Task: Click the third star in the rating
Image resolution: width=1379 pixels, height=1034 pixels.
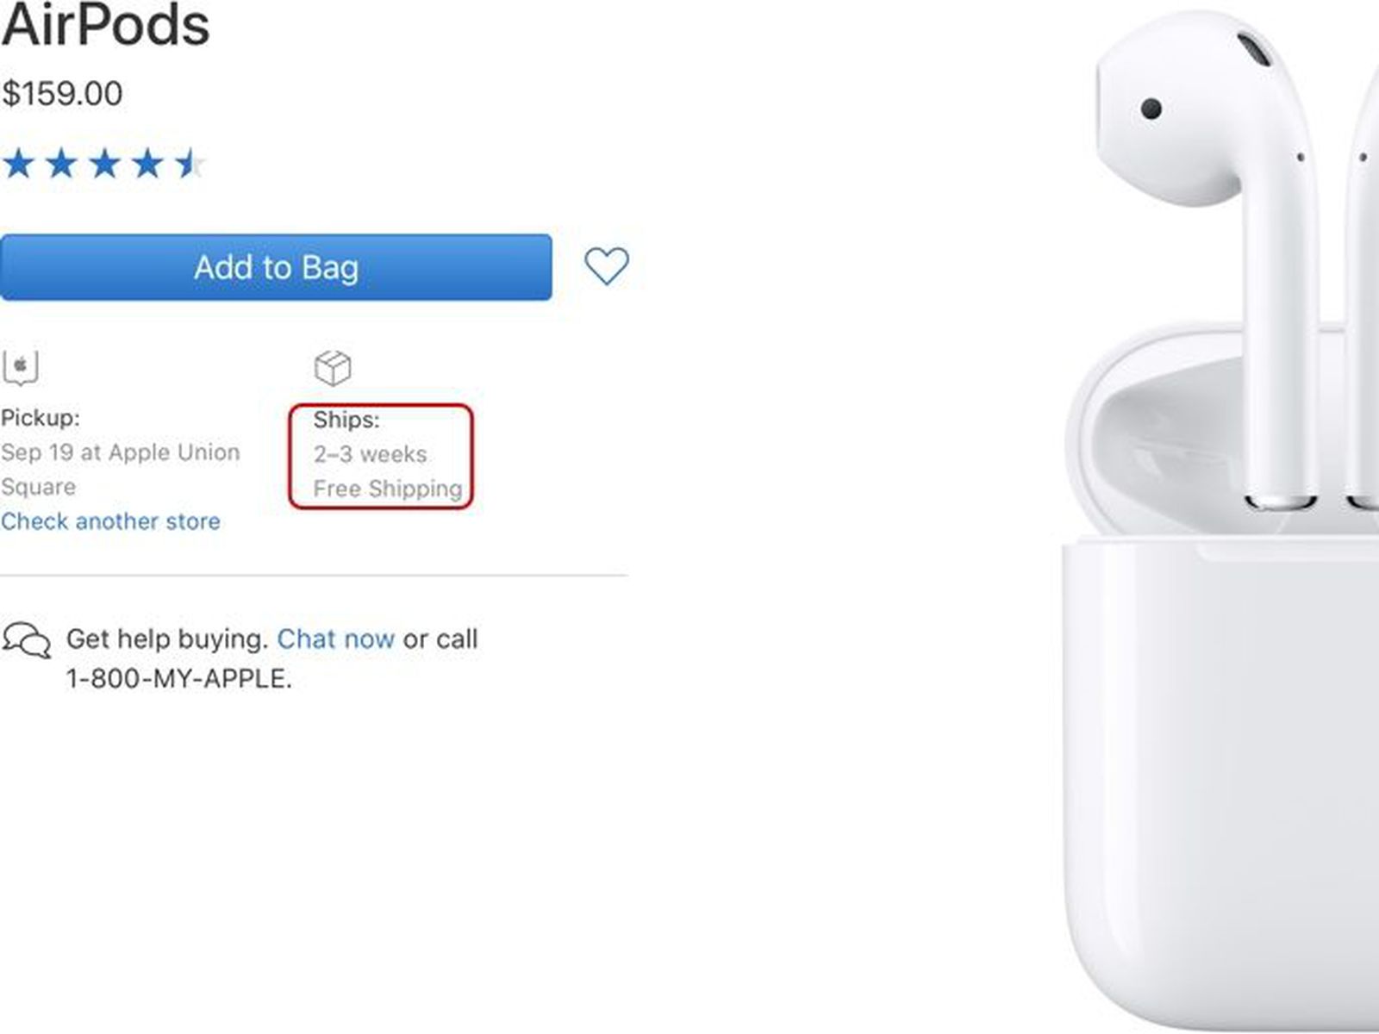Action: 104,163
